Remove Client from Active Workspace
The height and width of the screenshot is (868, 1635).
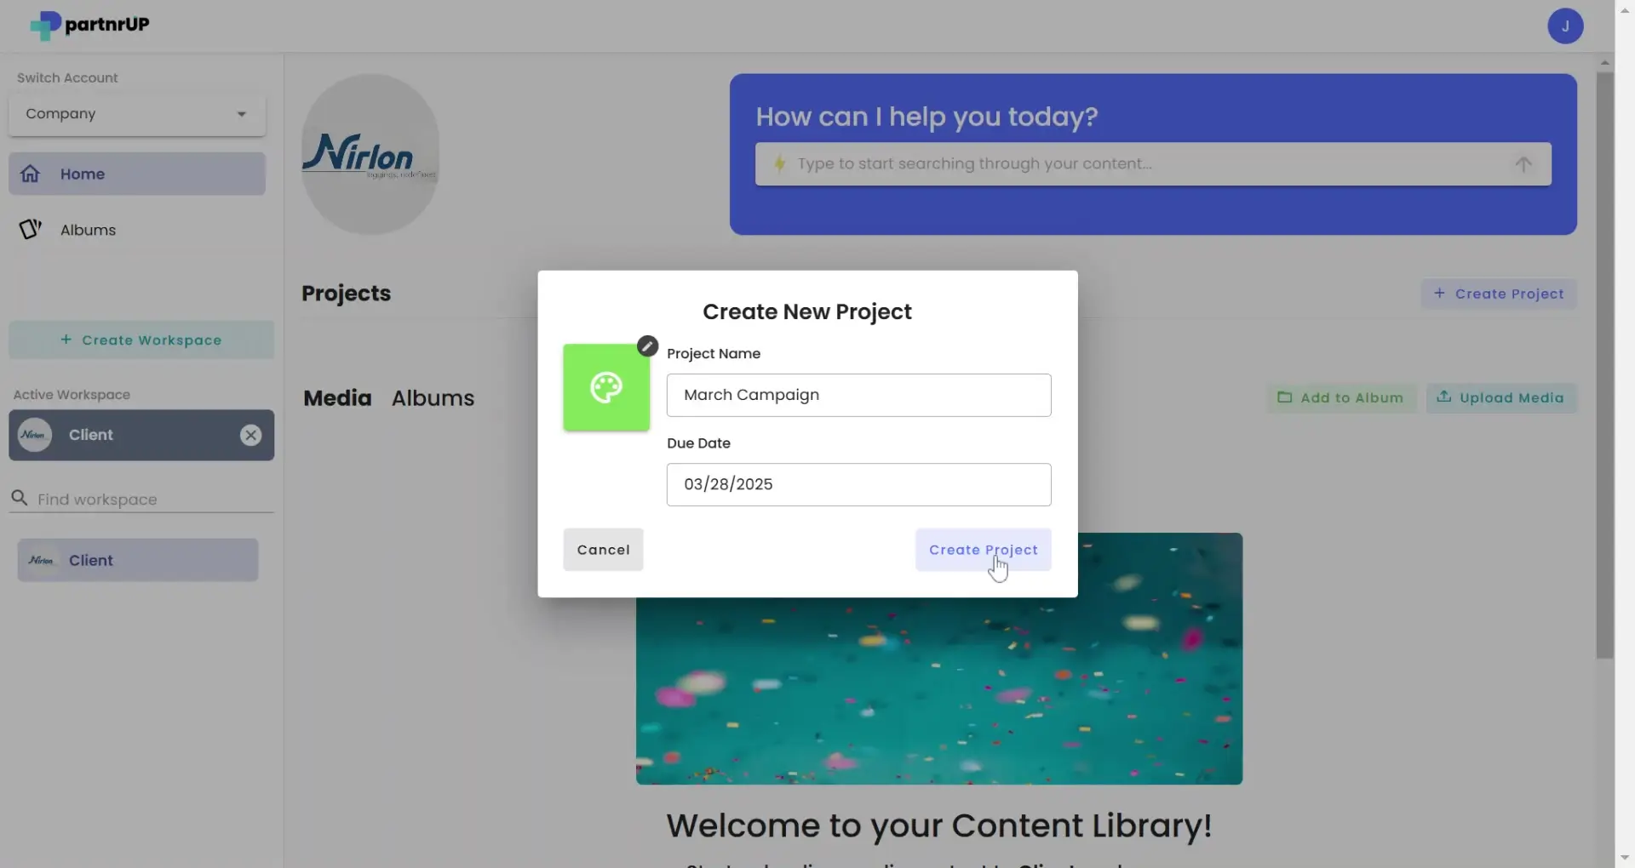click(x=250, y=435)
